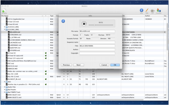Expand the 423CH23_ORIG folder
The image size is (169, 105).
point(5,27)
